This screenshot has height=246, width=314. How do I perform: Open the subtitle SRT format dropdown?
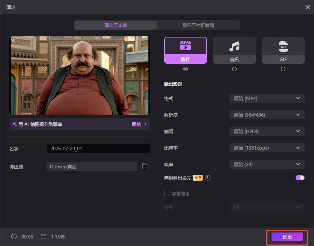tap(267, 207)
